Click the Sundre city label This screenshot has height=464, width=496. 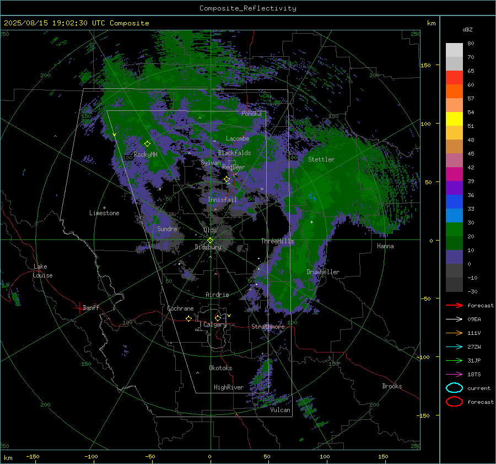click(x=167, y=228)
